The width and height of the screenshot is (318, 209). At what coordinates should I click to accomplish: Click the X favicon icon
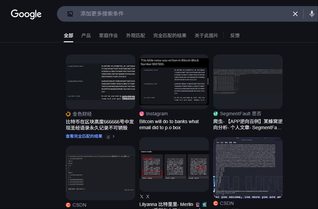pyautogui.click(x=142, y=196)
